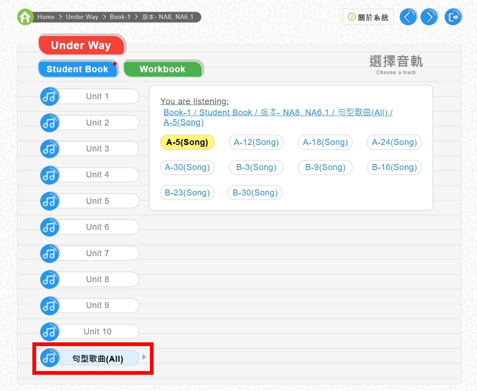Select the 句型歌曲(All) category
The height and width of the screenshot is (391, 477).
pos(97,358)
